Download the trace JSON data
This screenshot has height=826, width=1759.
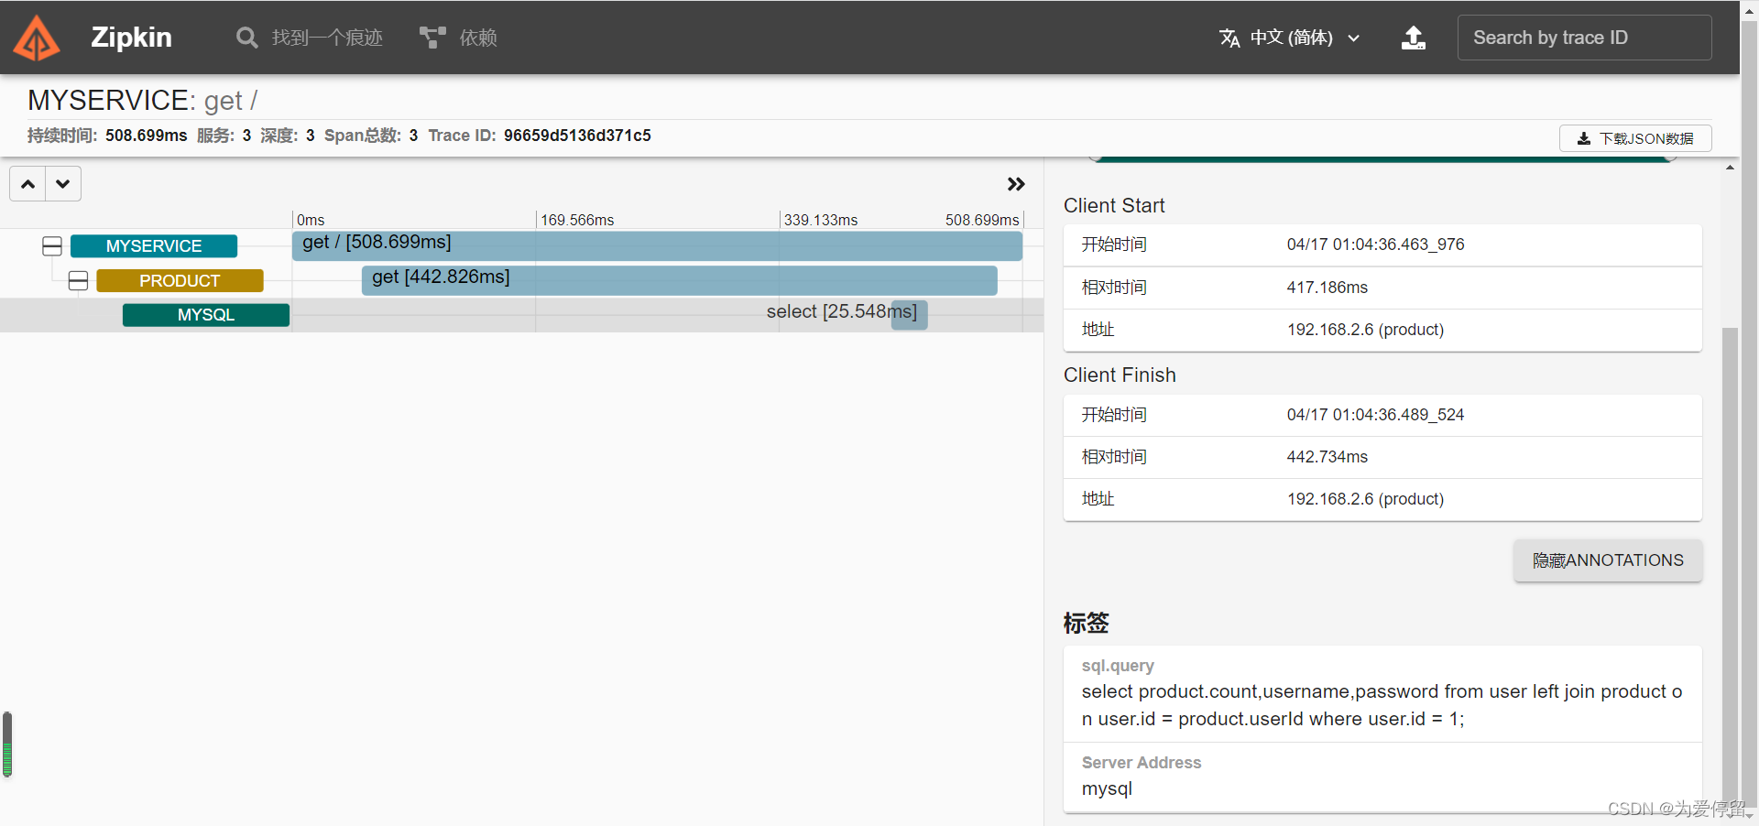[x=1635, y=138]
